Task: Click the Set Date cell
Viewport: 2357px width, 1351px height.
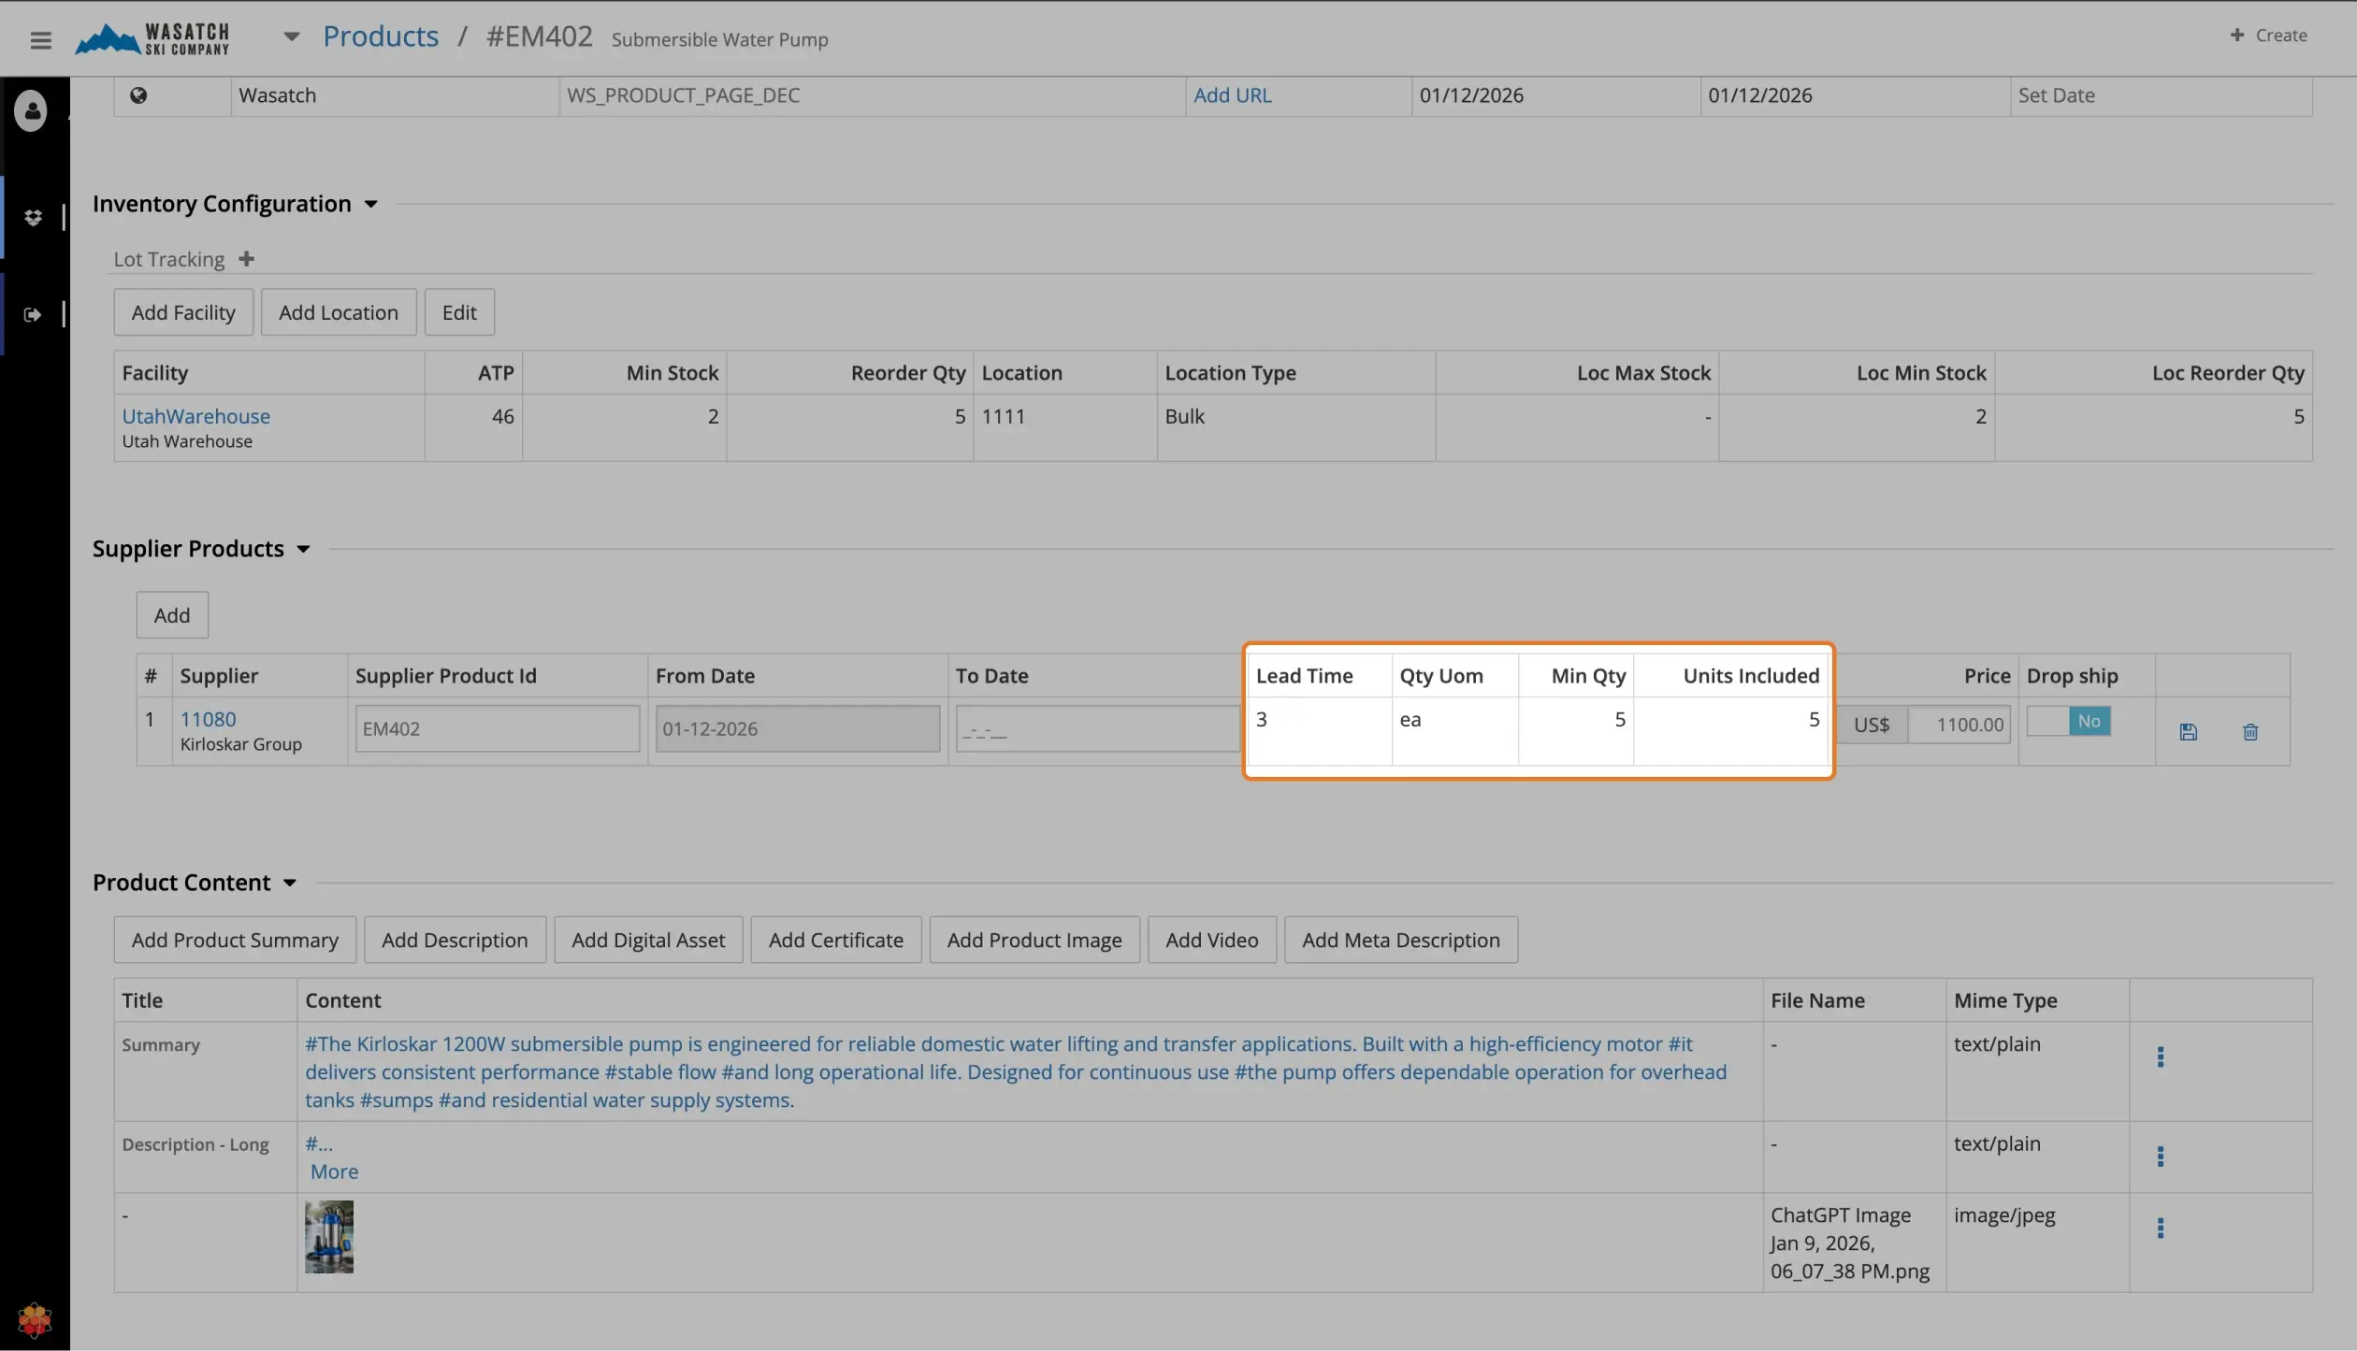Action: tap(2161, 95)
